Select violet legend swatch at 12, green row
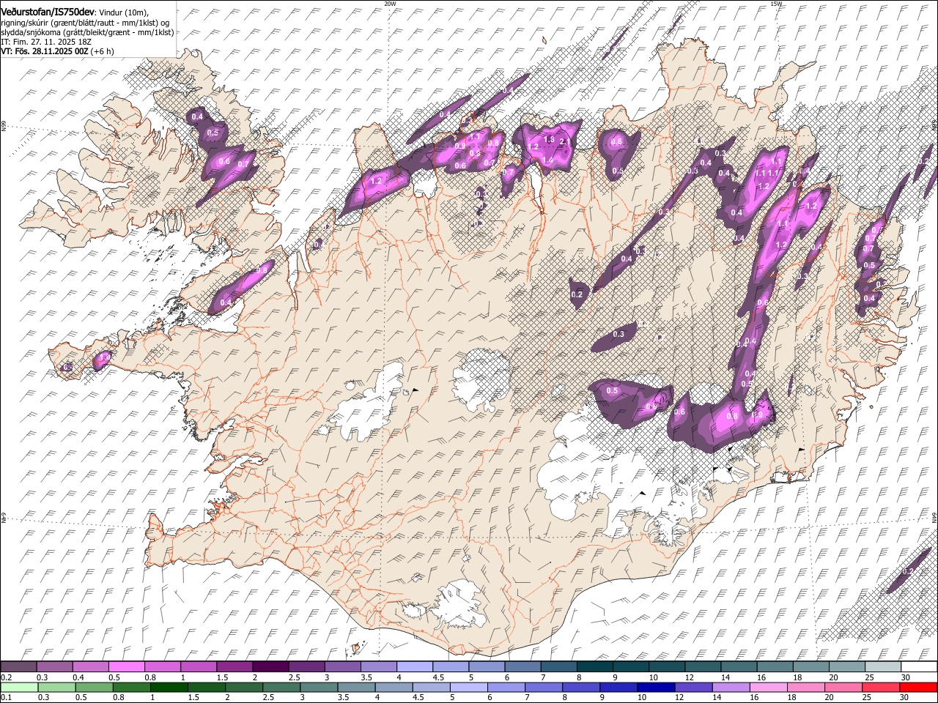938x703 pixels. click(693, 687)
